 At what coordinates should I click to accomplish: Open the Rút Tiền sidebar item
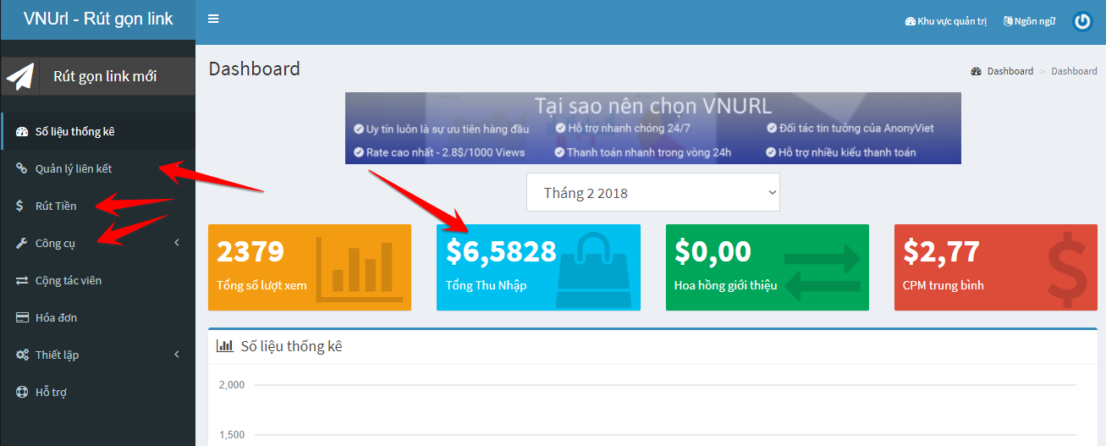click(x=98, y=206)
